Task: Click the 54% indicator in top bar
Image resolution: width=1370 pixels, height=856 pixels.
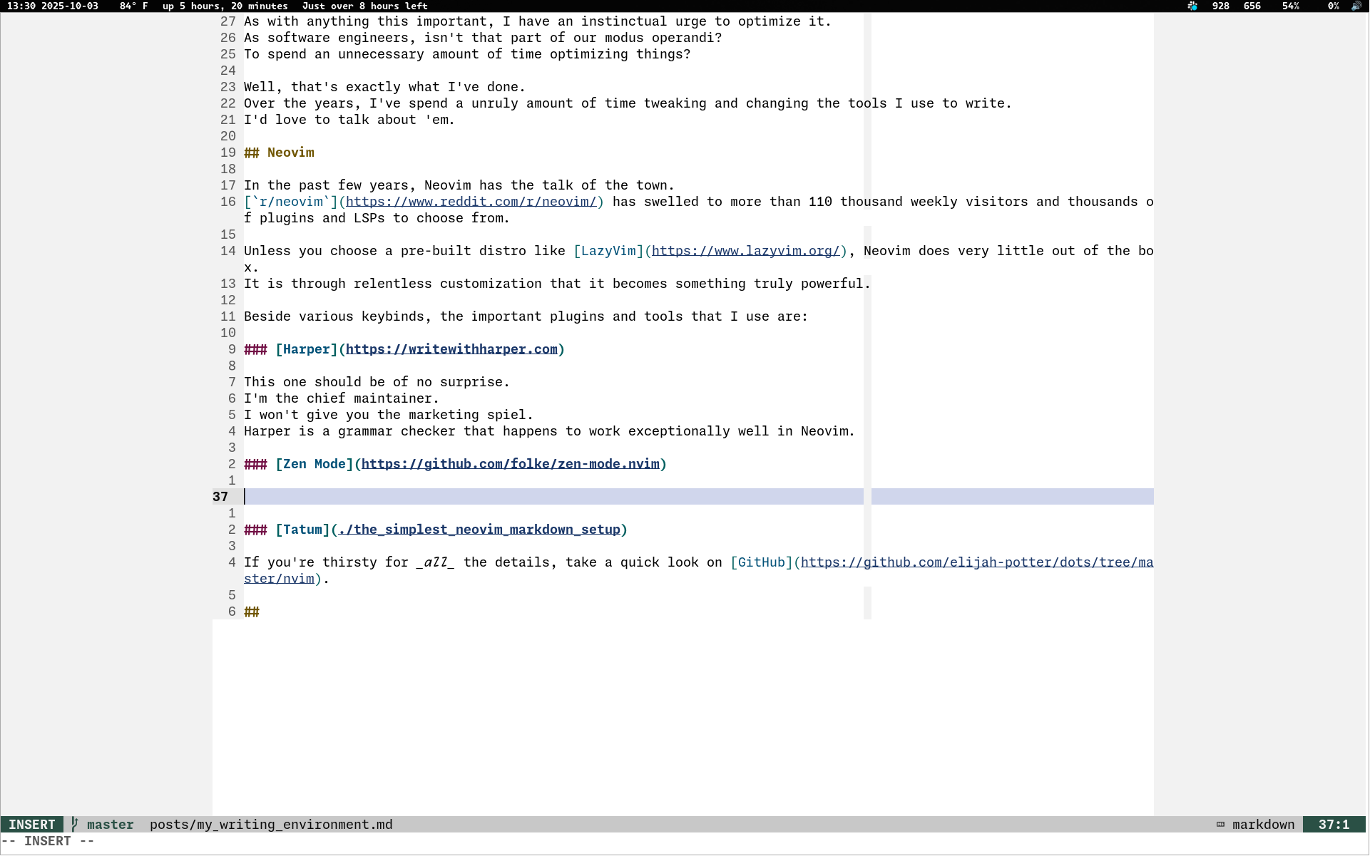Action: (x=1290, y=6)
